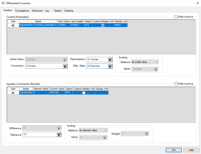
Task: Click the Differential Corrector window title icon
Action: coord(3,3)
